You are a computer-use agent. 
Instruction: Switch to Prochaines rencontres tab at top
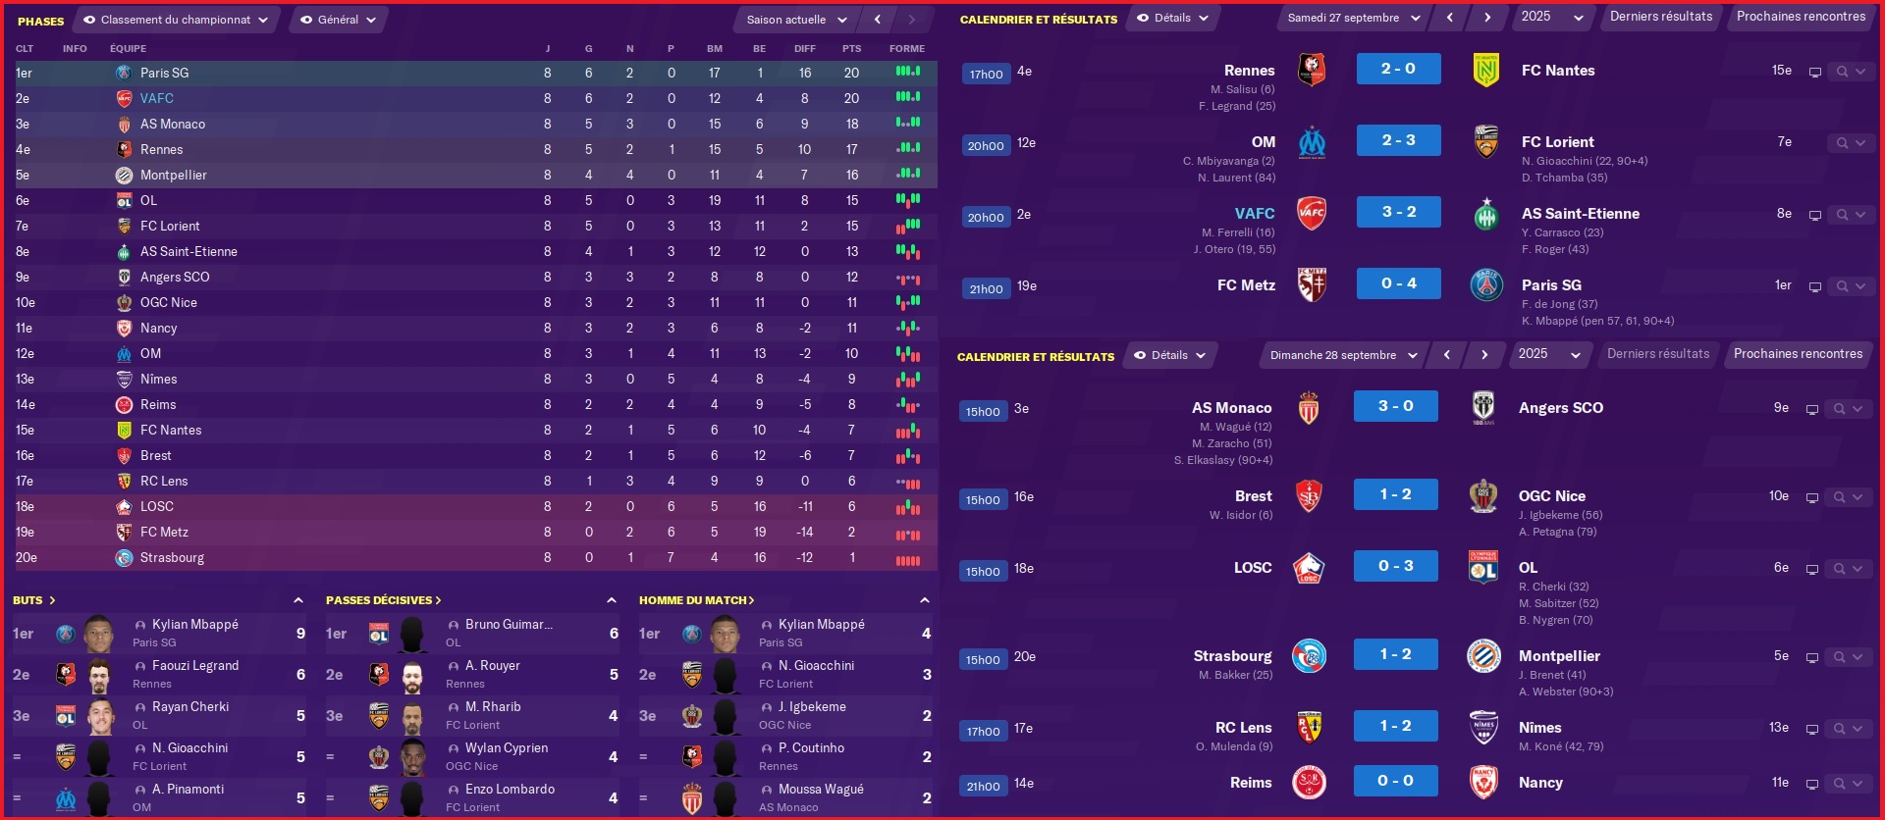[1801, 17]
